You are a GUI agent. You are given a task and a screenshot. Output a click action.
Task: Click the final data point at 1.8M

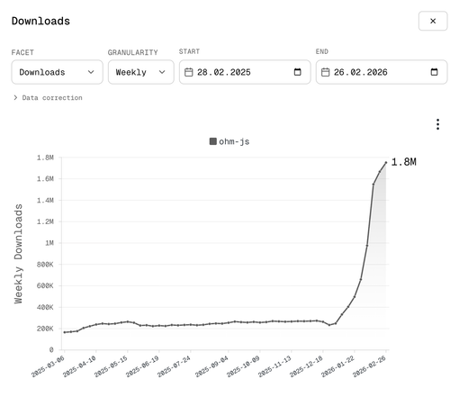(x=386, y=162)
